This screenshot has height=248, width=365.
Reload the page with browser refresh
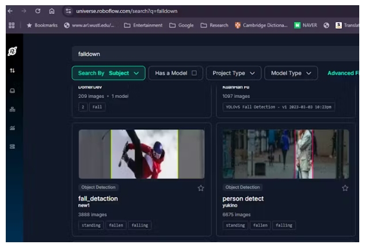click(37, 11)
